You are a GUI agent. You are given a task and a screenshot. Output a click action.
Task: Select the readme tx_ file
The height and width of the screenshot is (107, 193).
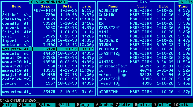pyautogui.click(x=17, y=83)
